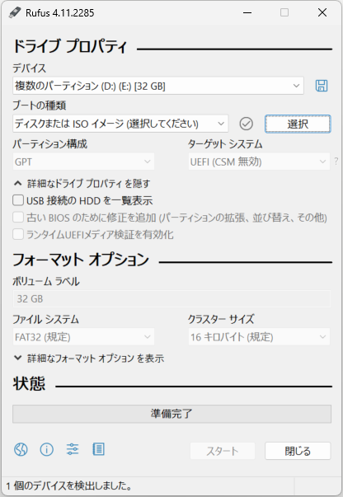Open the application settings sliders icon

coord(73,449)
